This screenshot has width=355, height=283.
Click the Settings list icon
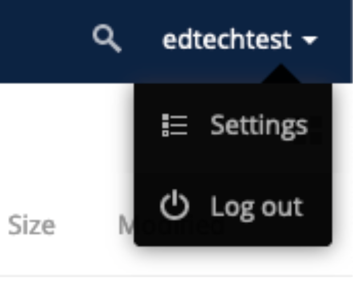[175, 125]
